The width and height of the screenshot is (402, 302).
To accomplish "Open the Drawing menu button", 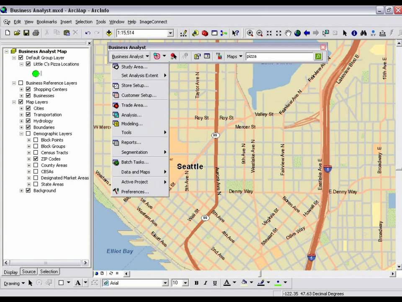I will coord(14,283).
